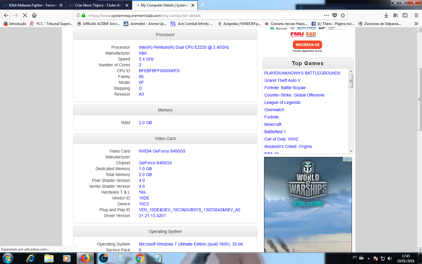This screenshot has height=264, width=422.
Task: Open the World of Warships ad
Action: (308, 204)
